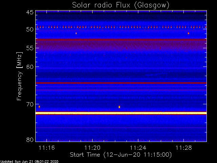Click the 60 frequency tick label
Screen dimensions: 217x163
30,67
